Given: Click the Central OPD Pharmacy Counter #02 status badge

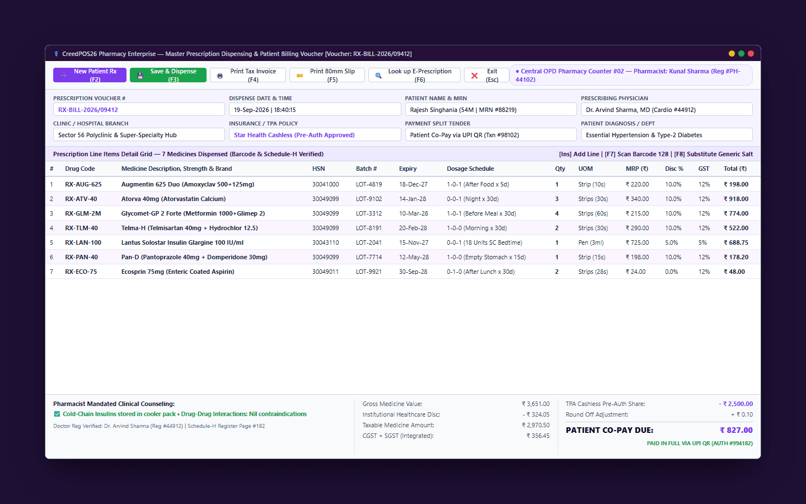Looking at the screenshot, I should tap(631, 76).
